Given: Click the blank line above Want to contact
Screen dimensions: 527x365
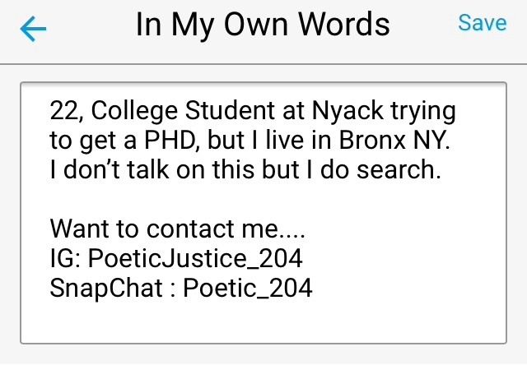Looking at the screenshot, I should point(263,199).
